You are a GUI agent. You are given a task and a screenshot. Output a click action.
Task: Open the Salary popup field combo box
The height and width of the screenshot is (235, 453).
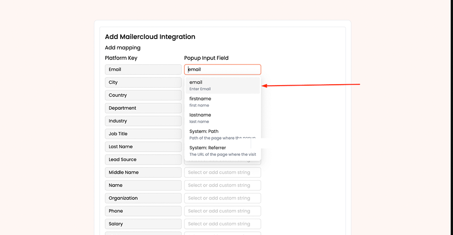[x=223, y=224]
